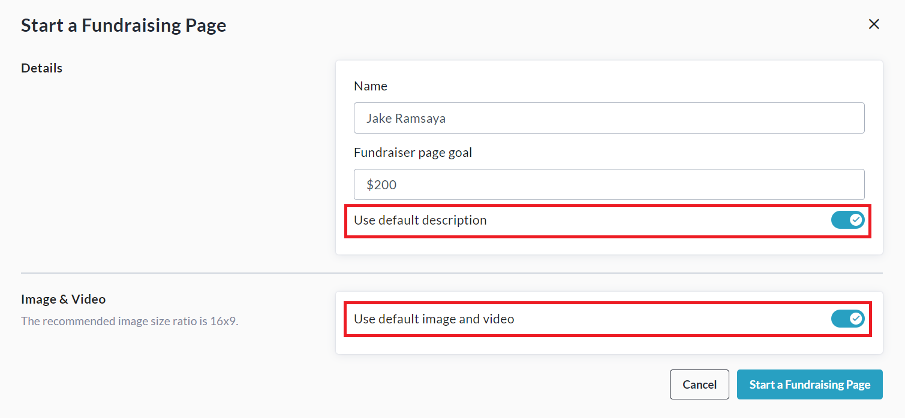
Task: Place cursor in the "$200" goal value
Action: pyautogui.click(x=382, y=185)
